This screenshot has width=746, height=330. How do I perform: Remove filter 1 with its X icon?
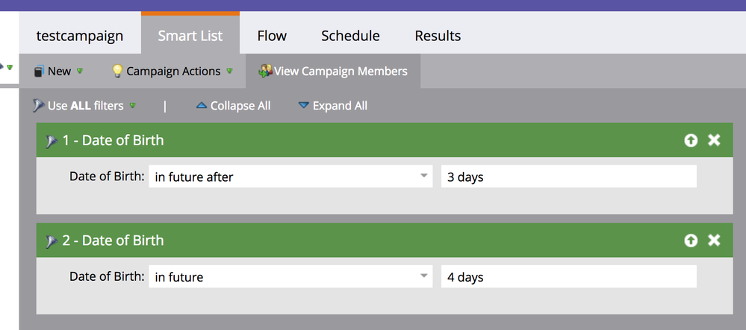tap(714, 140)
